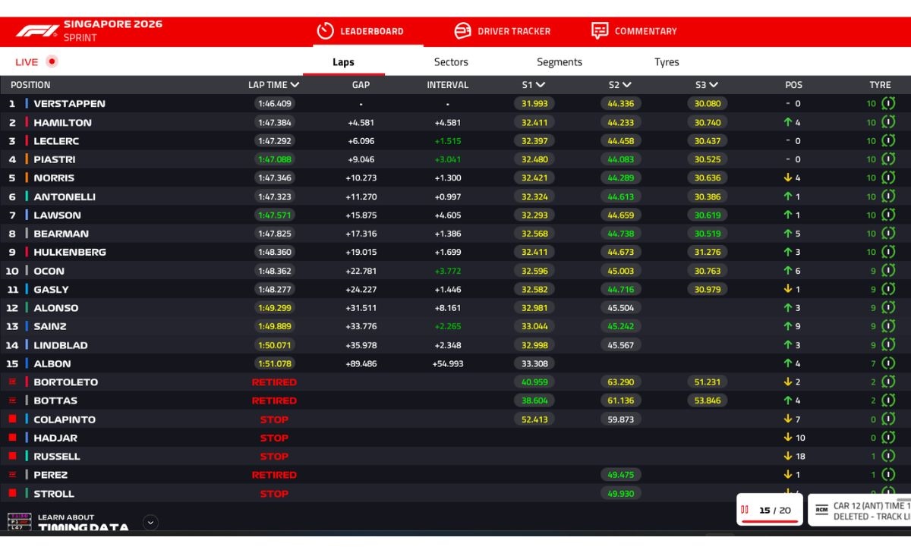Click the TYRE column header

point(880,85)
